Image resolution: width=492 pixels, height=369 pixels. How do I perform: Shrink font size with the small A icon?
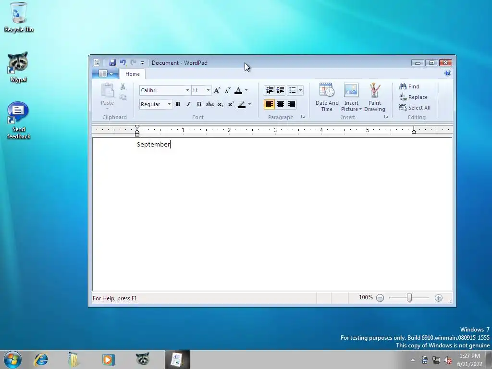(x=227, y=91)
